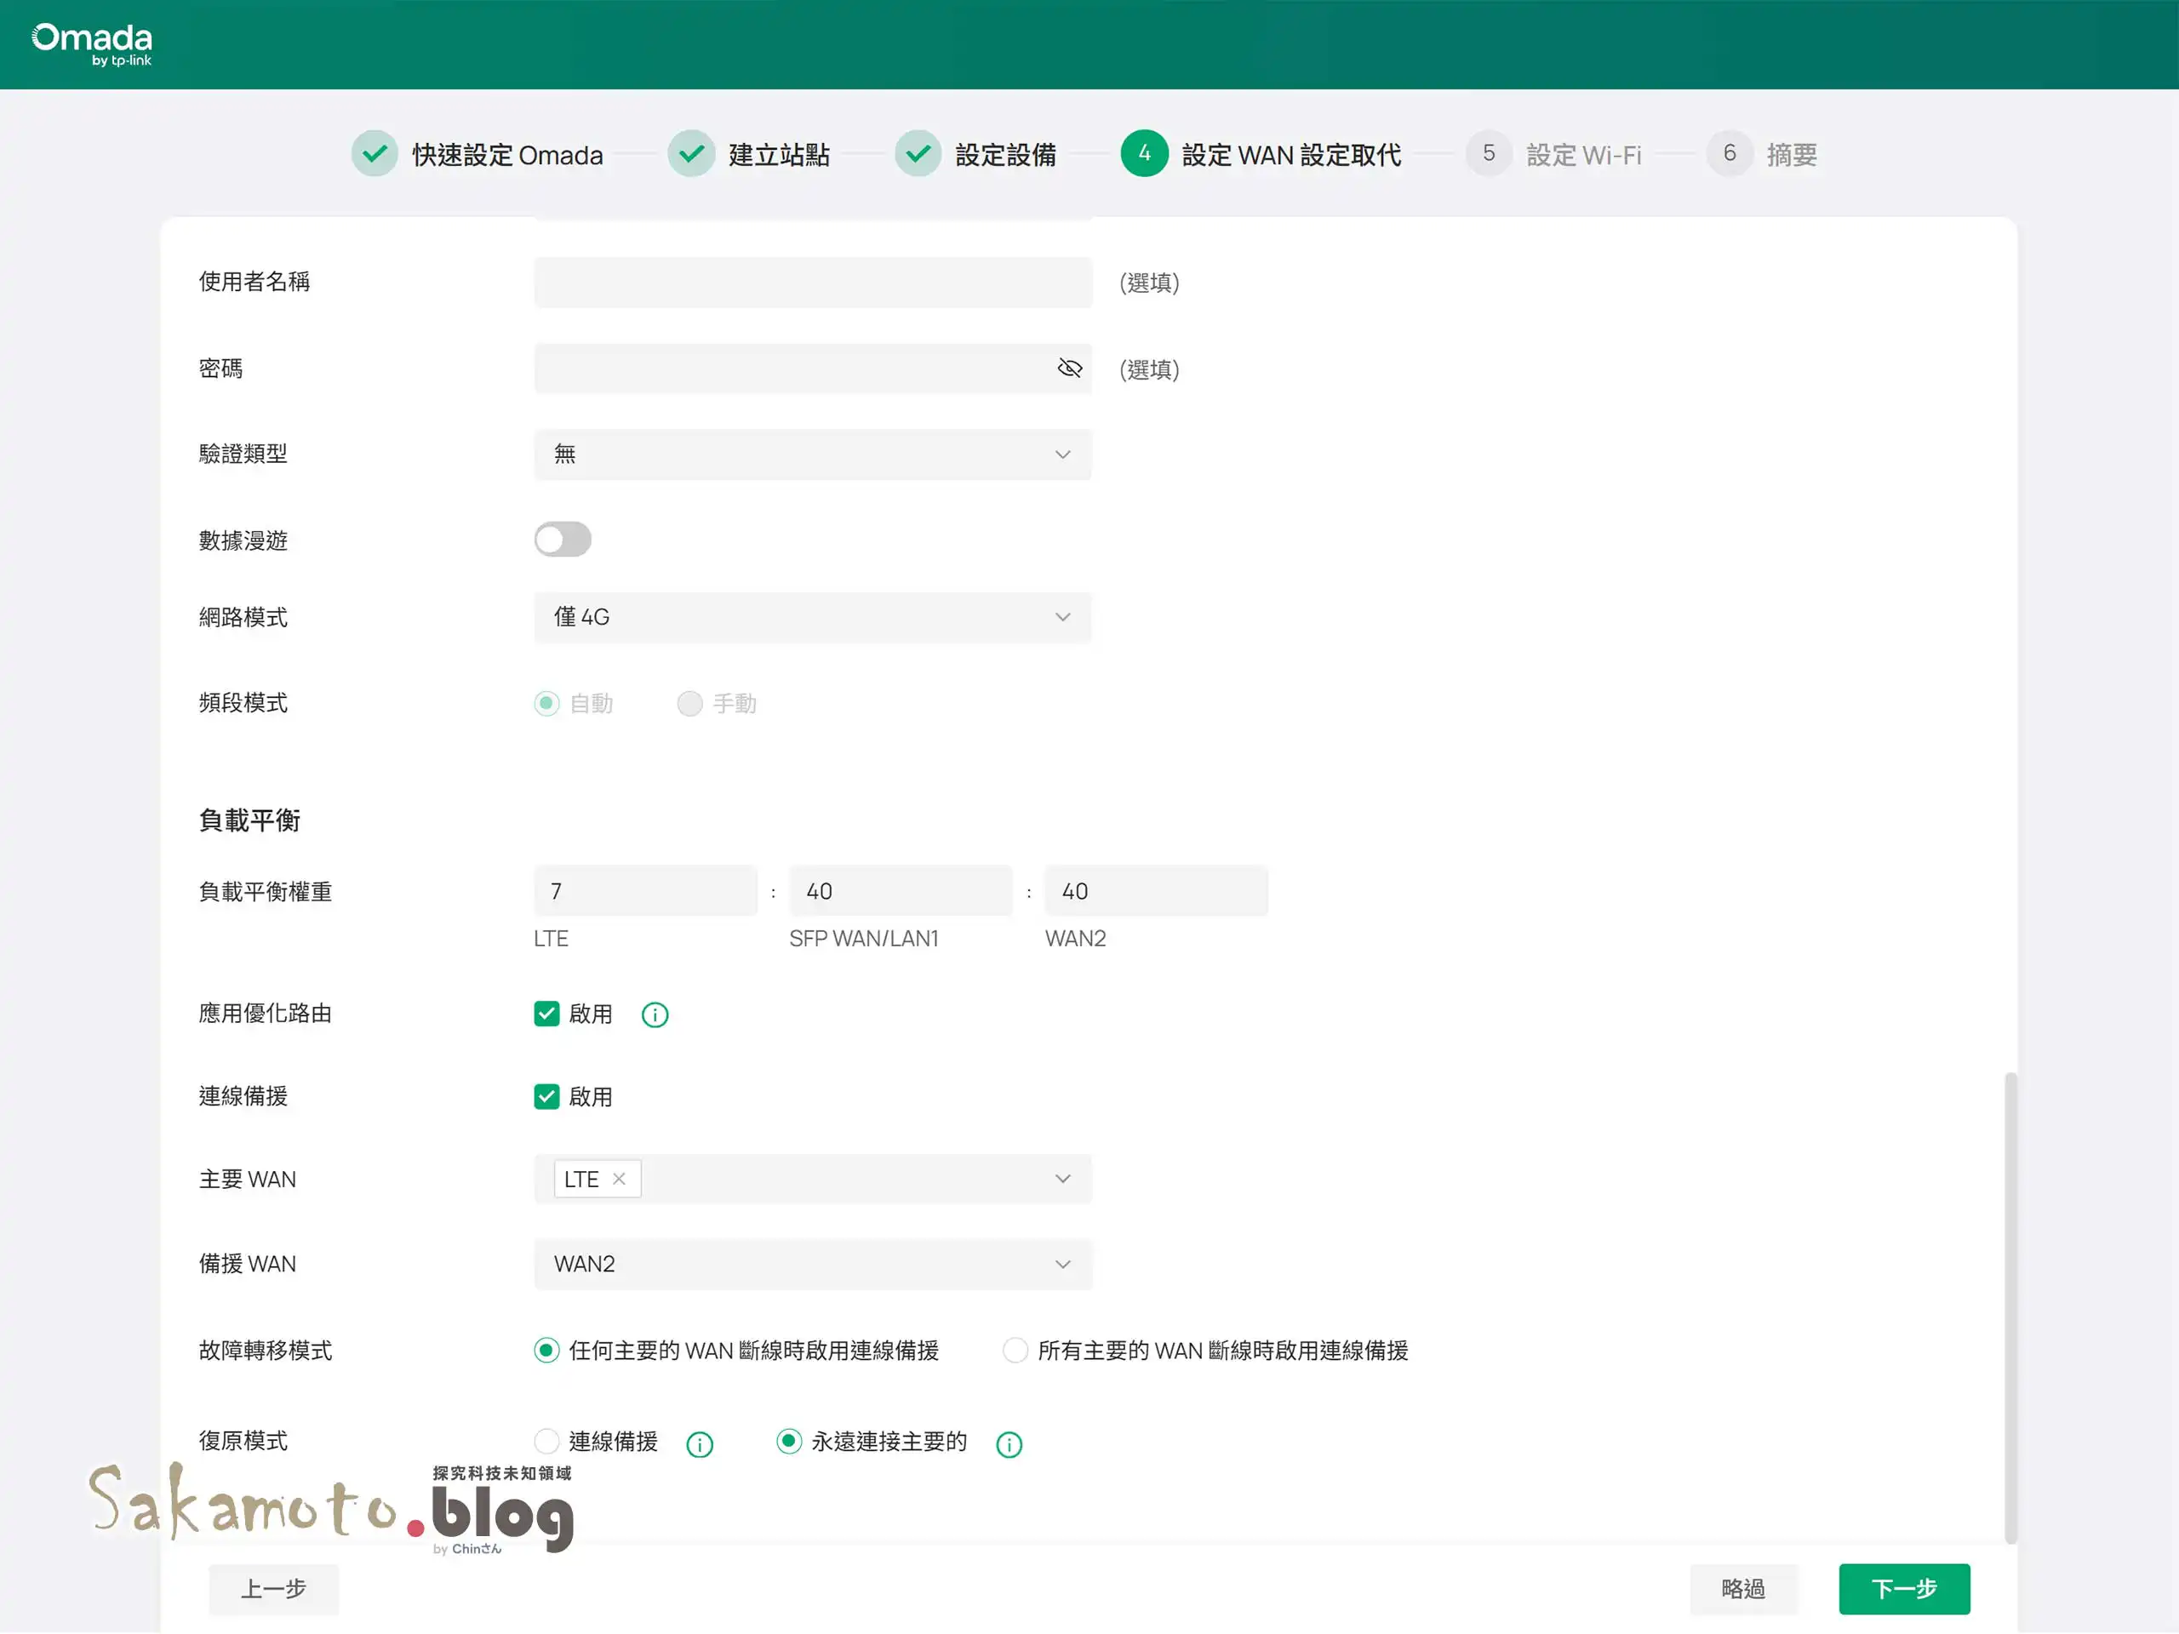Toggle password visibility eye icon
Screen dimensions: 2179x1634
coord(1069,369)
